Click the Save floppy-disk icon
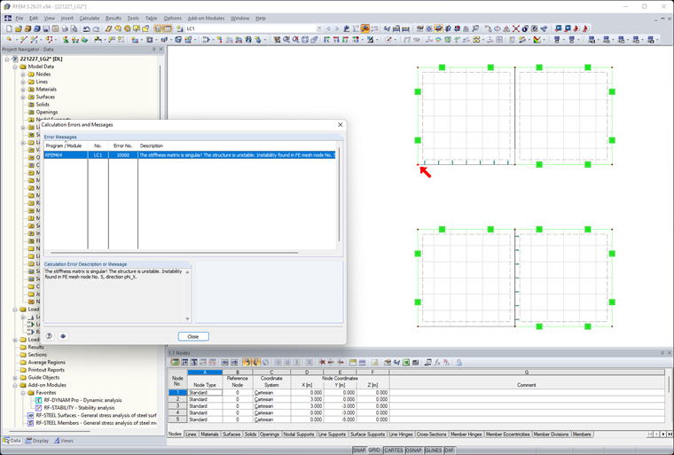This screenshot has height=455, width=674. tap(46, 28)
